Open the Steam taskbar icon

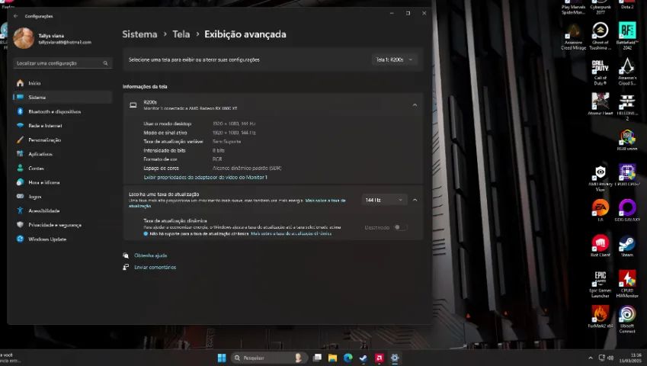(363, 358)
